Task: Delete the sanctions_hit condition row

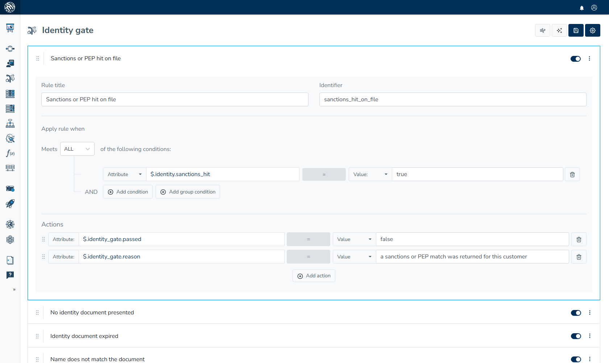Action: [x=572, y=175]
